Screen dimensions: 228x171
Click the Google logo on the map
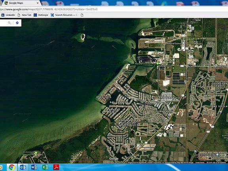click(114, 159)
